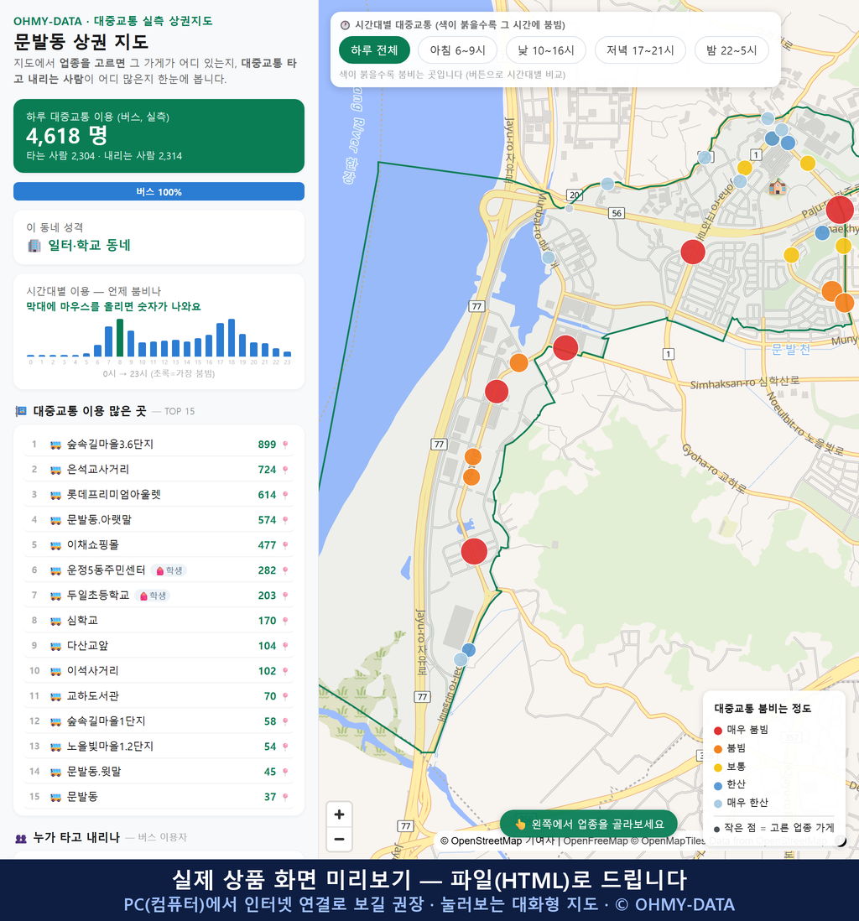Click the icon beside 대중교통 이용 많은 곳 heading
Image resolution: width=859 pixels, height=921 pixels.
[x=21, y=411]
